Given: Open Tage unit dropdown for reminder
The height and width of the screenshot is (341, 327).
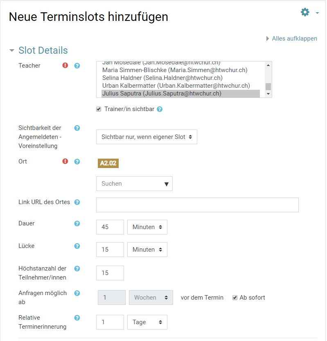Looking at the screenshot, I should click(x=147, y=322).
